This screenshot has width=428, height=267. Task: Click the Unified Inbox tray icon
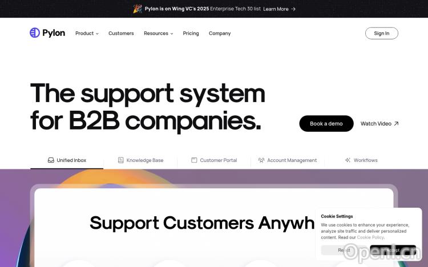tap(51, 160)
